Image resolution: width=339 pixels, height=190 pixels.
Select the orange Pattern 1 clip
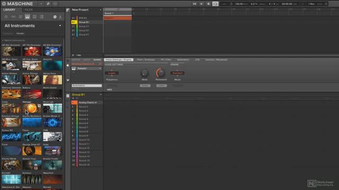118,18
